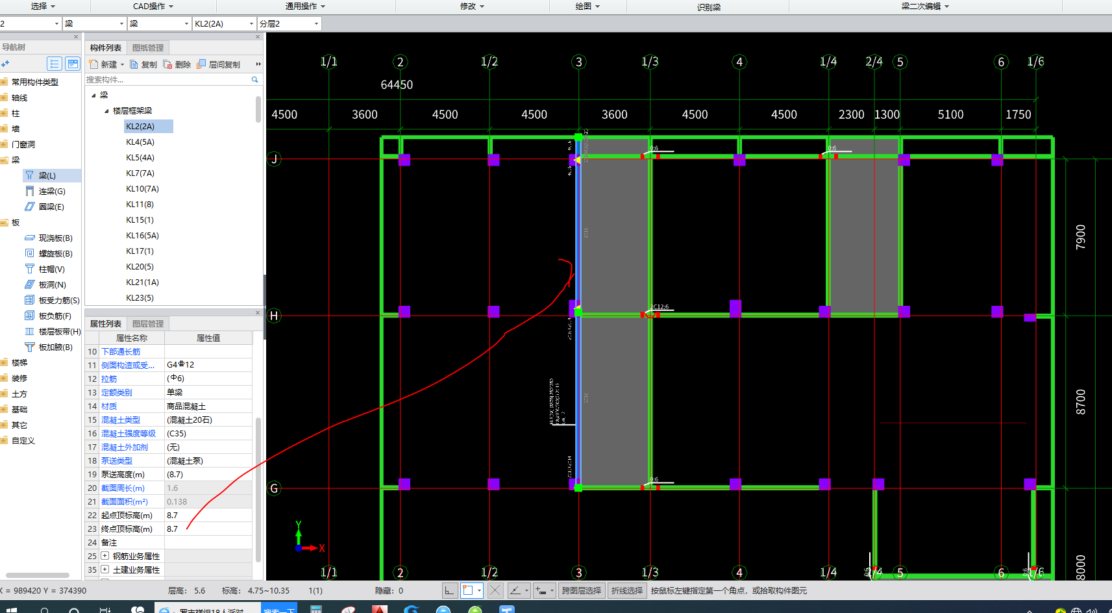Click the component list vertical scrollbar
Screen dimensions: 1112x613
[258, 109]
